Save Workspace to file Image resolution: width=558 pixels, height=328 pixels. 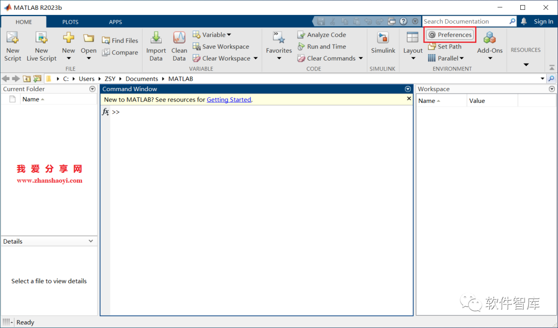221,47
